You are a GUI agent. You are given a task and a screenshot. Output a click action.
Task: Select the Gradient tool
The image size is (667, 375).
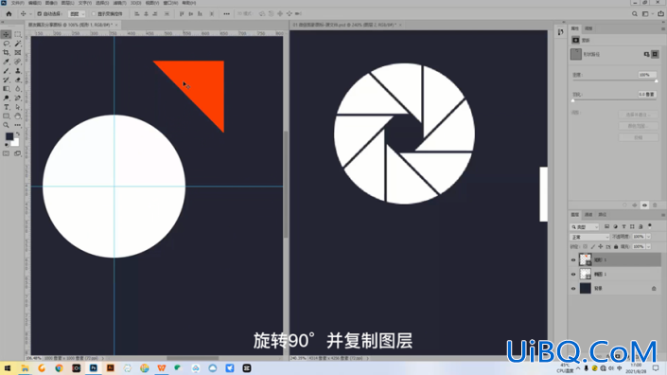[x=6, y=89]
